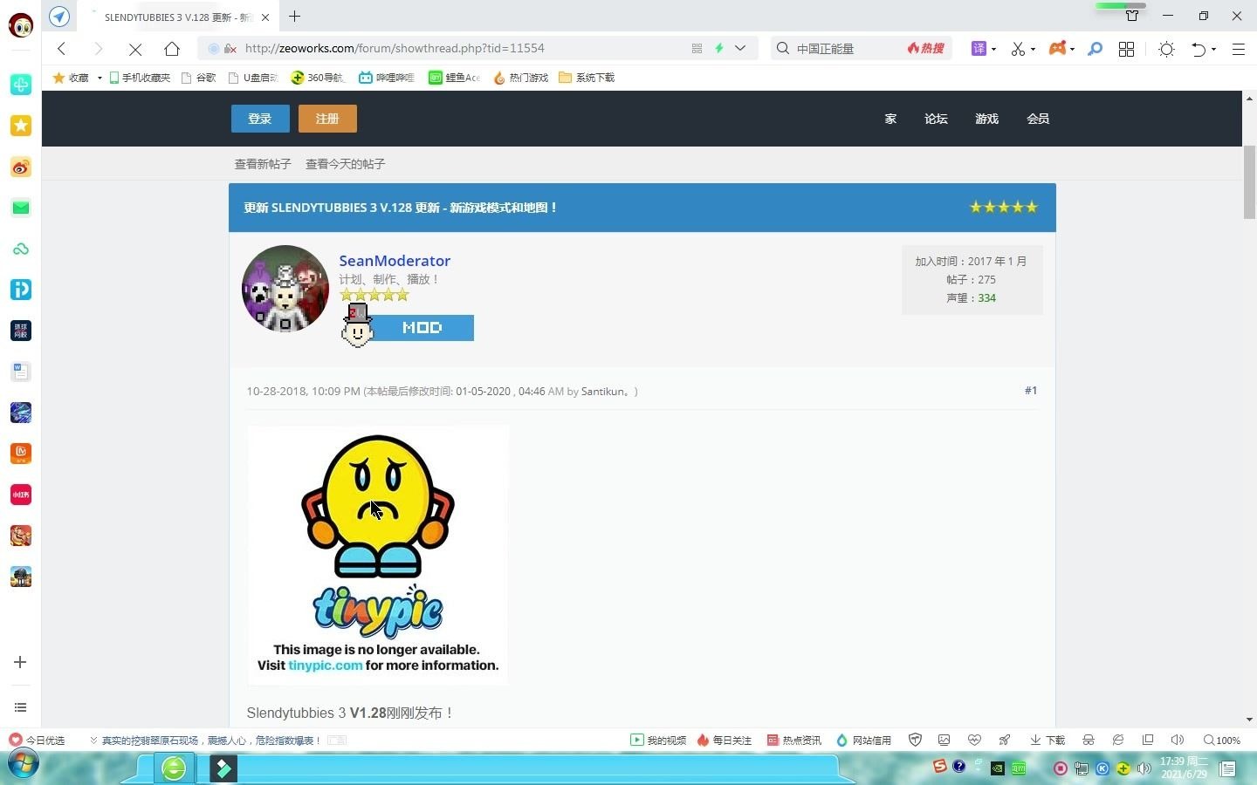Open a new browser tab
The width and height of the screenshot is (1257, 785).
coord(295,17)
